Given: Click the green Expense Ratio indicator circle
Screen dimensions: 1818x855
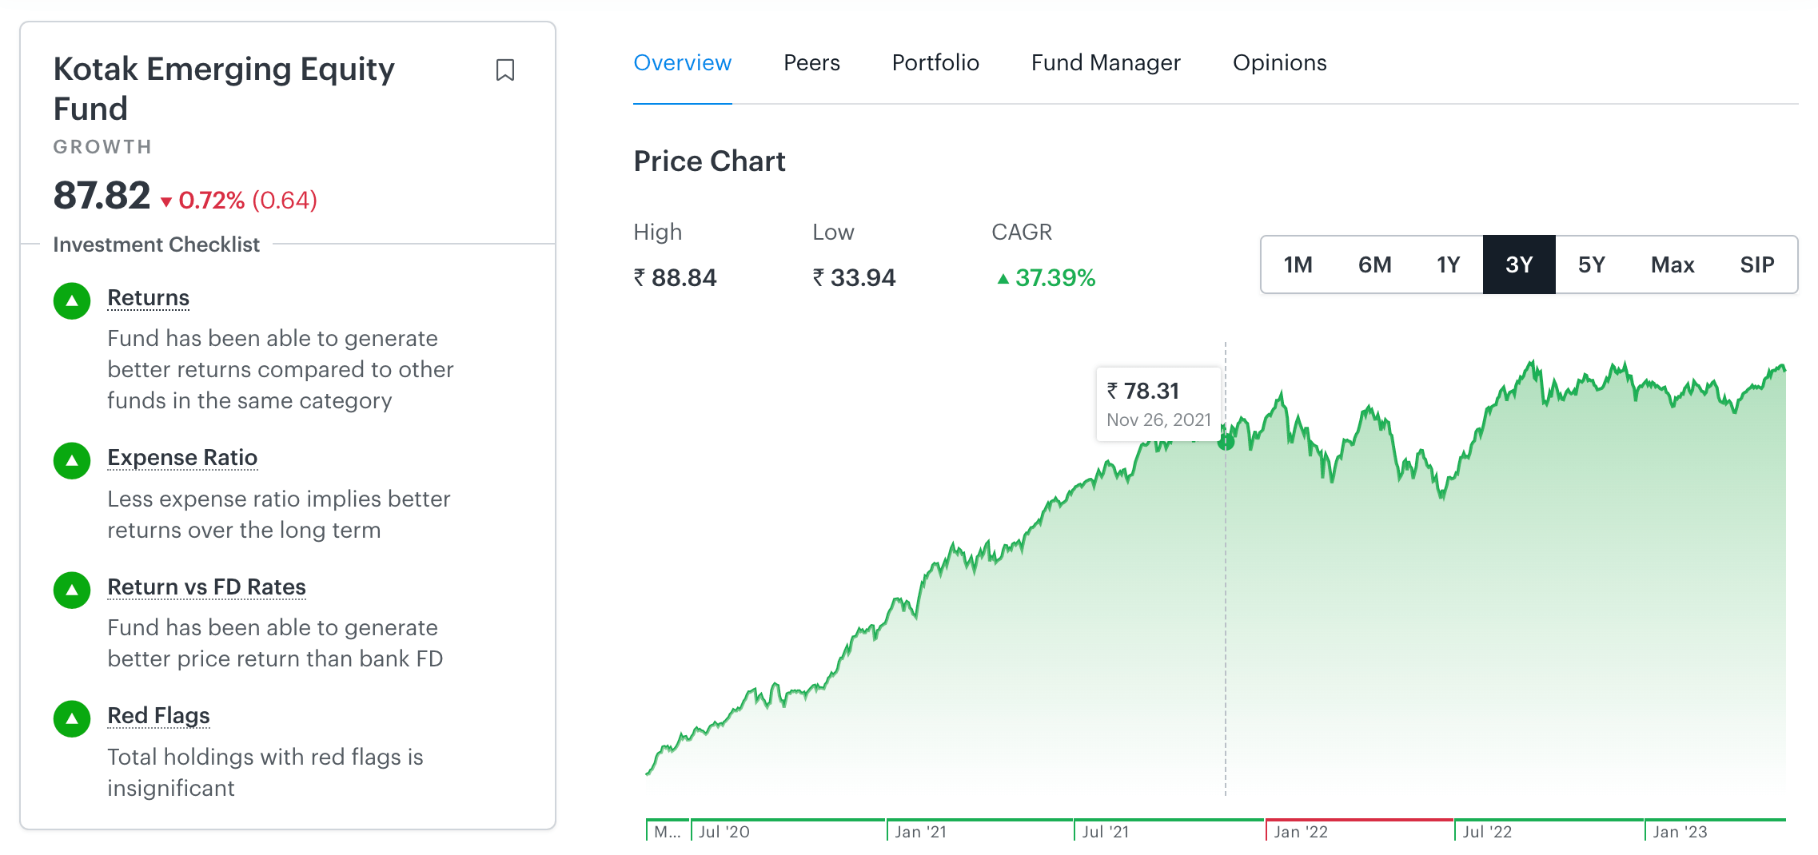Looking at the screenshot, I should (x=71, y=460).
